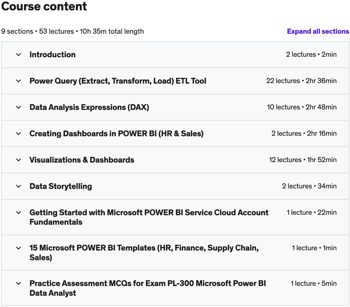The image size is (350, 307).
Task: Expand the Introduction section chevron
Action: (19, 55)
